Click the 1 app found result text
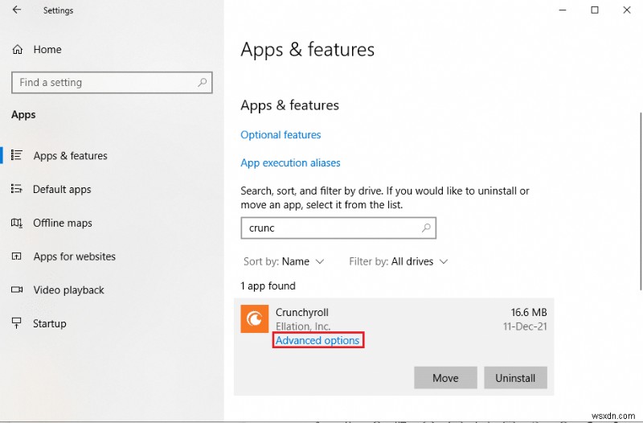The width and height of the screenshot is (643, 423). 268,286
